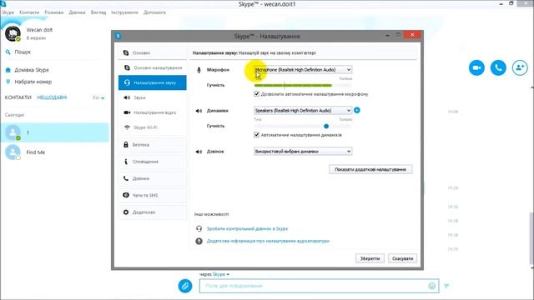Open the Microphone device dropdown

pos(303,70)
